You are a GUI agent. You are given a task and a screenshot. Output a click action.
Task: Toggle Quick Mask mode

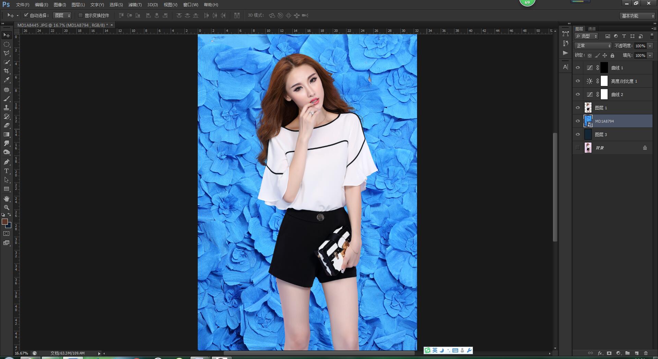tap(7, 234)
